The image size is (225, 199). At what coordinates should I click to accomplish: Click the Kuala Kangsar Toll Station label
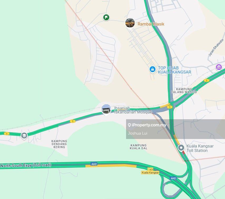[x=200, y=148]
